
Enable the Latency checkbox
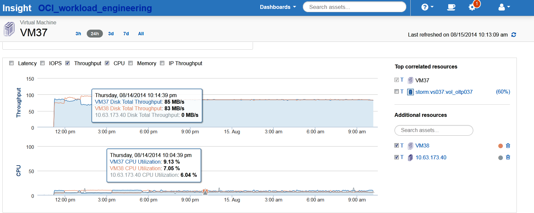click(x=12, y=63)
